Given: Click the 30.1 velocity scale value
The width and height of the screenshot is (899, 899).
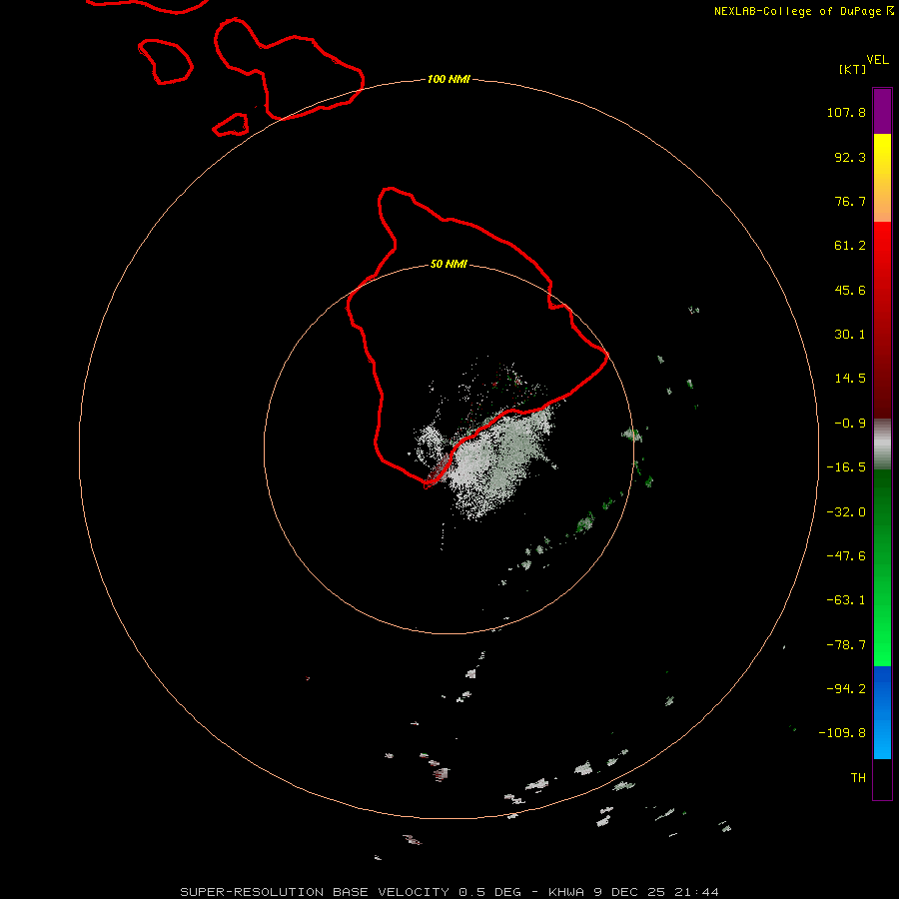Looking at the screenshot, I should [x=850, y=335].
